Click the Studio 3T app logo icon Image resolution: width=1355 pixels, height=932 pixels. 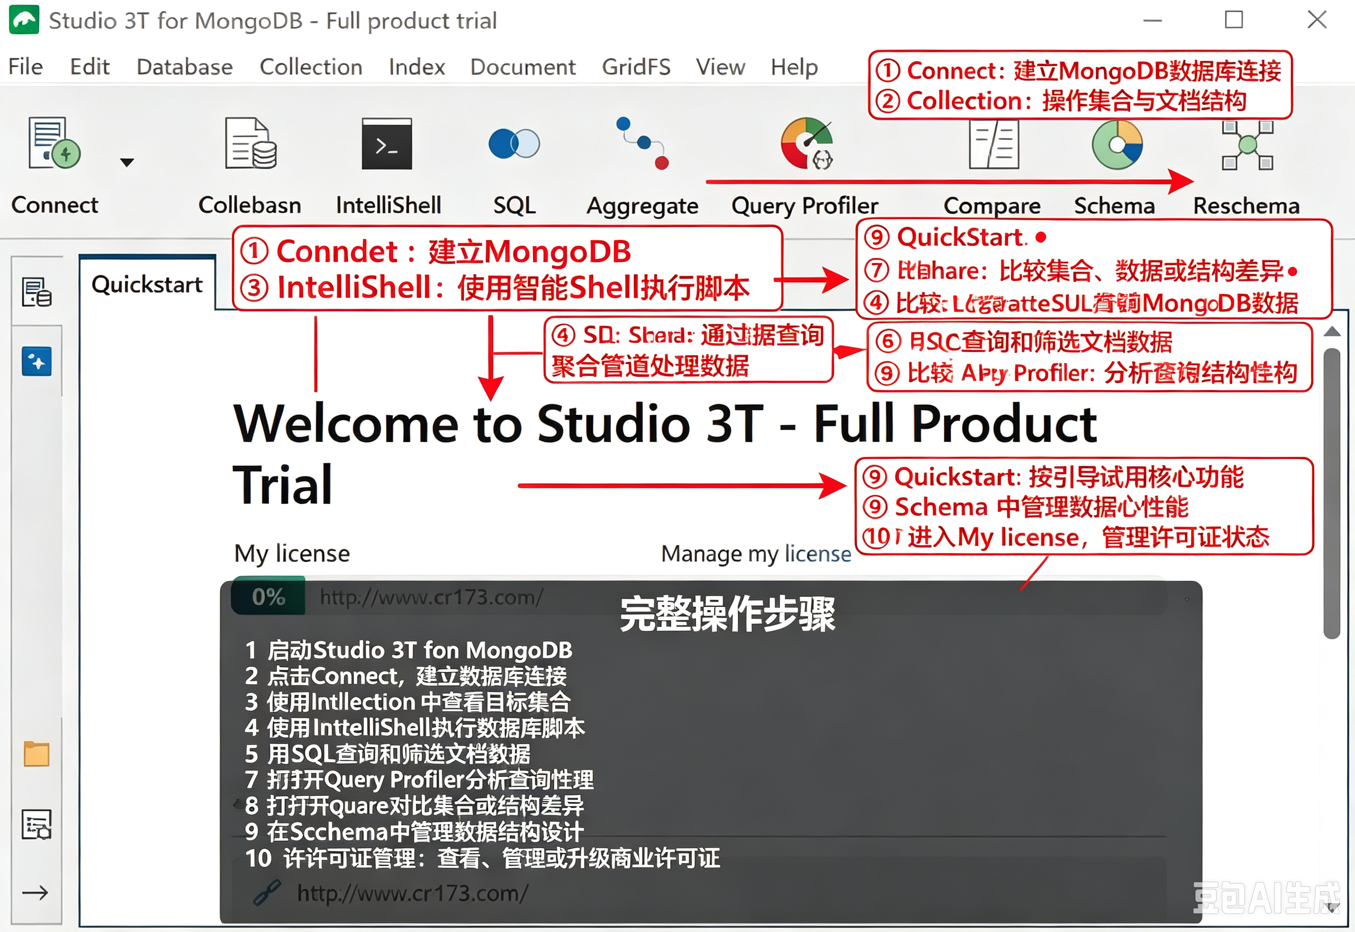click(24, 20)
